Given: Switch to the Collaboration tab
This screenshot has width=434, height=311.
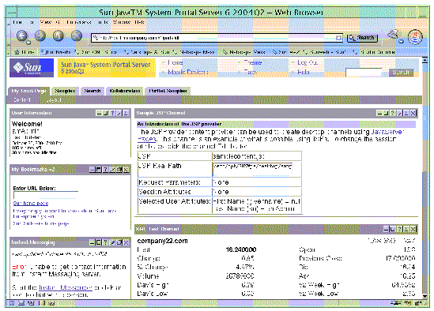Looking at the screenshot, I should (125, 91).
